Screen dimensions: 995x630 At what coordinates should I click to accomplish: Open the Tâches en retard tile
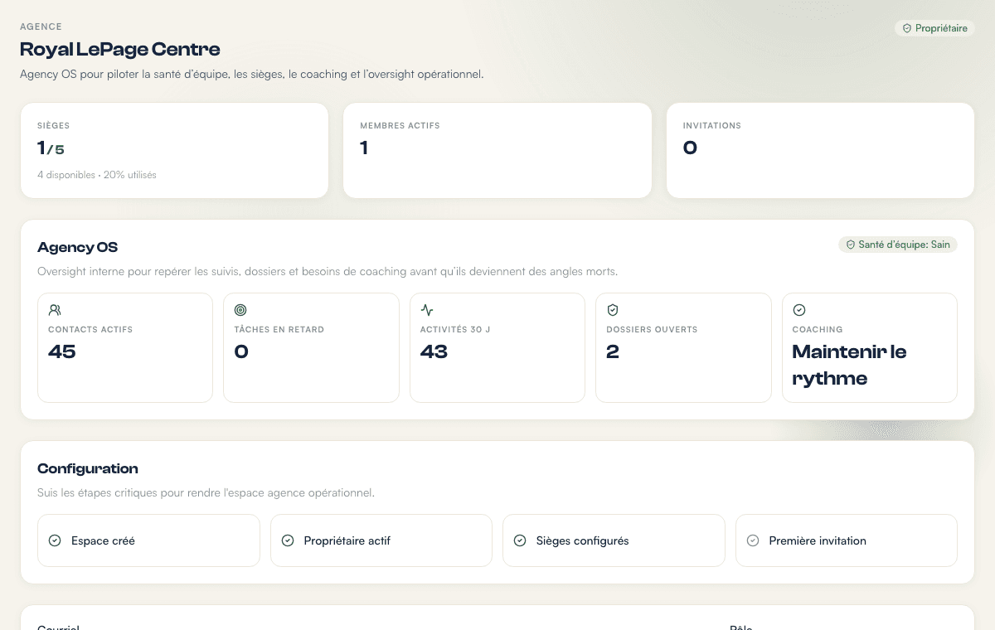click(311, 347)
